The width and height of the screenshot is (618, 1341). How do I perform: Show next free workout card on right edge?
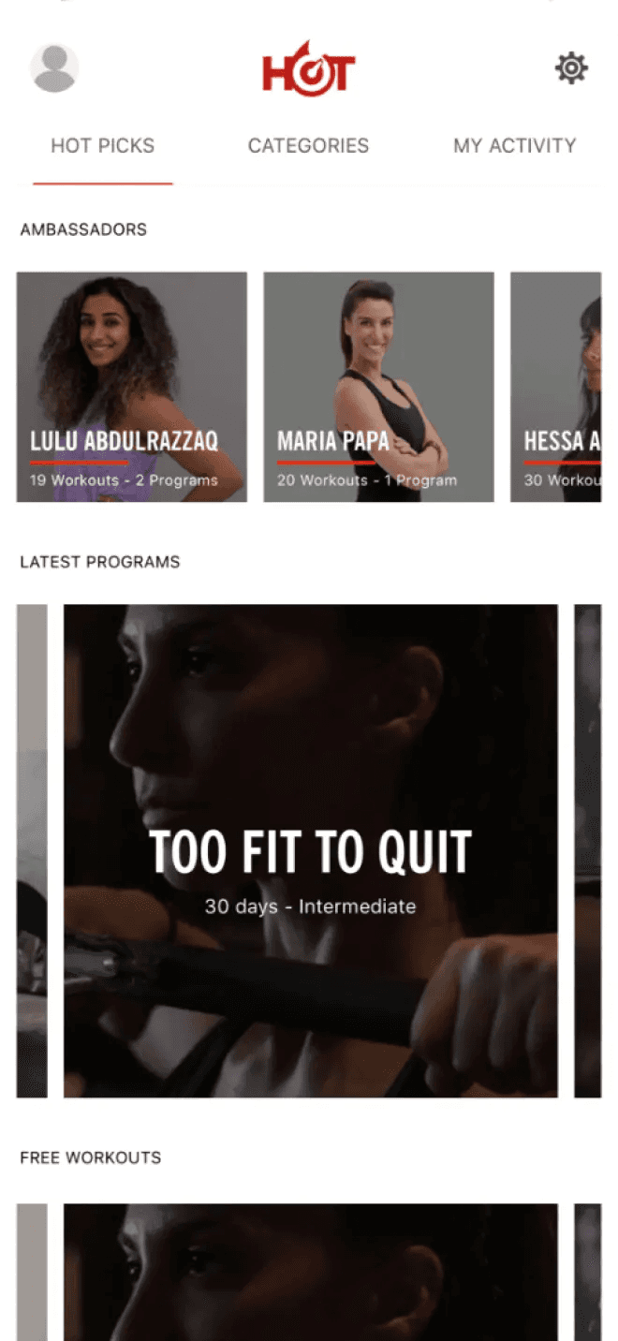[588, 1272]
